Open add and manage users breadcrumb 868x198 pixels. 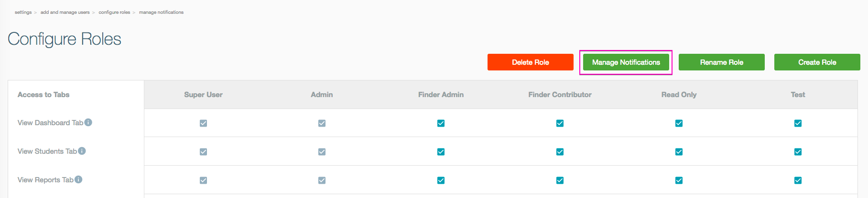(65, 12)
